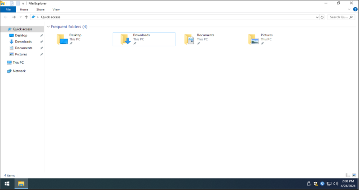Select the Downloads folder icon in Frequent folders
The height and width of the screenshot is (190, 359).
126,39
